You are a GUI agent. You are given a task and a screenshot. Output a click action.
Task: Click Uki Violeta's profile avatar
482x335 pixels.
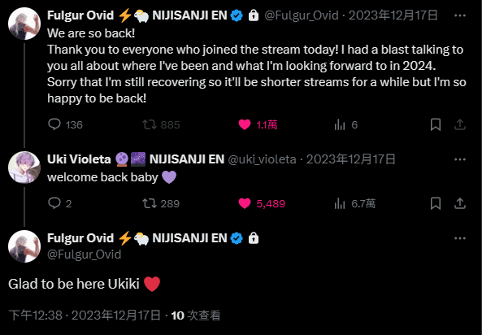[x=24, y=167]
